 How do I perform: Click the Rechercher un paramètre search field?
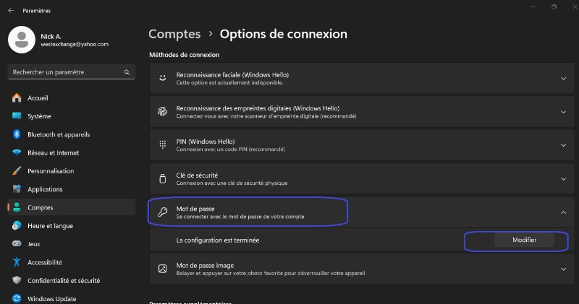coord(65,72)
